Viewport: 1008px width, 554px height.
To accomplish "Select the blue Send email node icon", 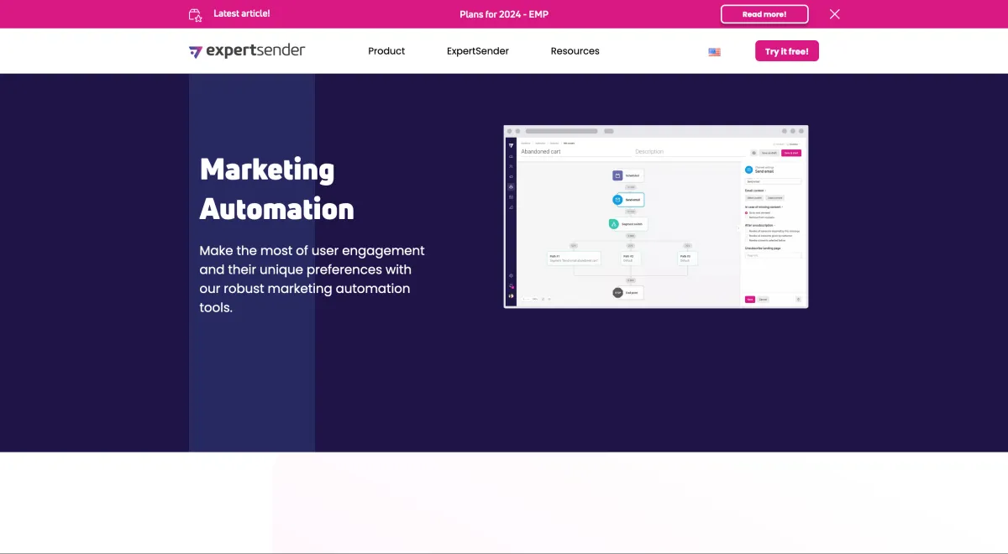I will pyautogui.click(x=617, y=200).
